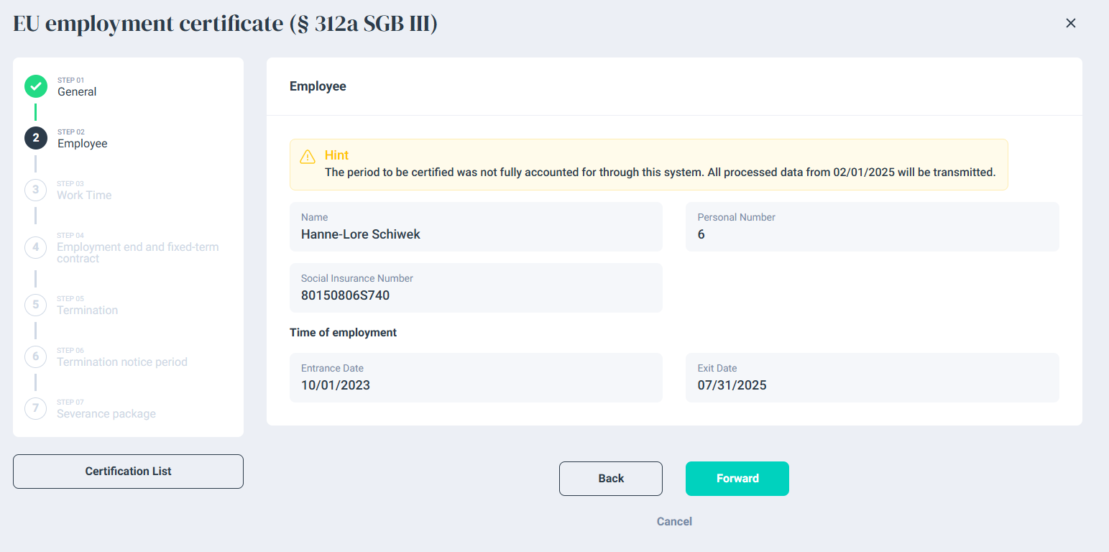Click the yellow warning triangle Hint icon
The height and width of the screenshot is (552, 1109).
coord(308,157)
